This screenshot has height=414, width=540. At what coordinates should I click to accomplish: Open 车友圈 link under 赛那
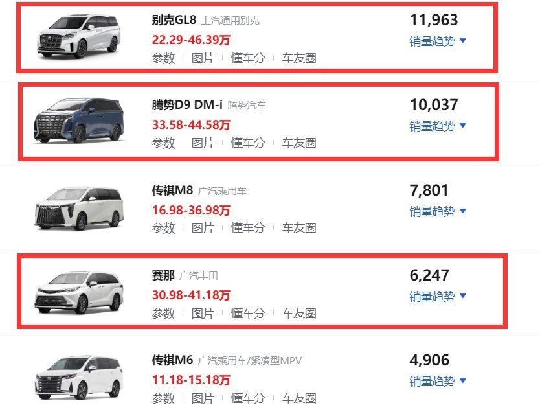click(x=299, y=314)
